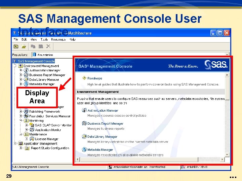Click the horizontal scrollbar left arrow
The image size is (242, 181).
pos(78,159)
